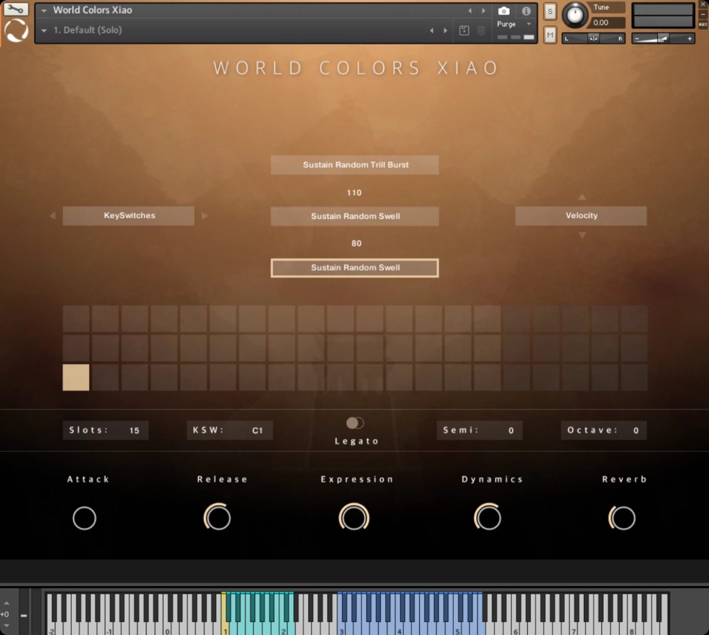Expand the World Colors Xiao instrument dropdown

(44, 11)
